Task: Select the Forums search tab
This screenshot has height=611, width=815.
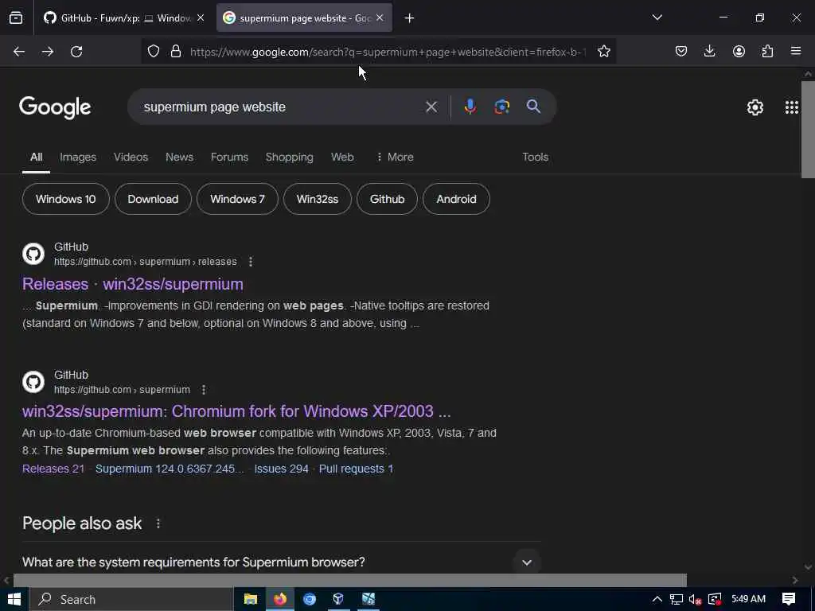Action: coord(229,157)
